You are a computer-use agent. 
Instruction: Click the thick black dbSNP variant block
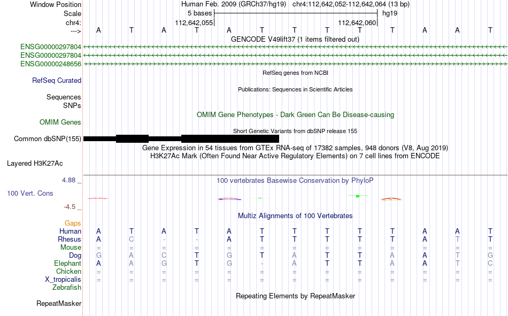pos(230,138)
